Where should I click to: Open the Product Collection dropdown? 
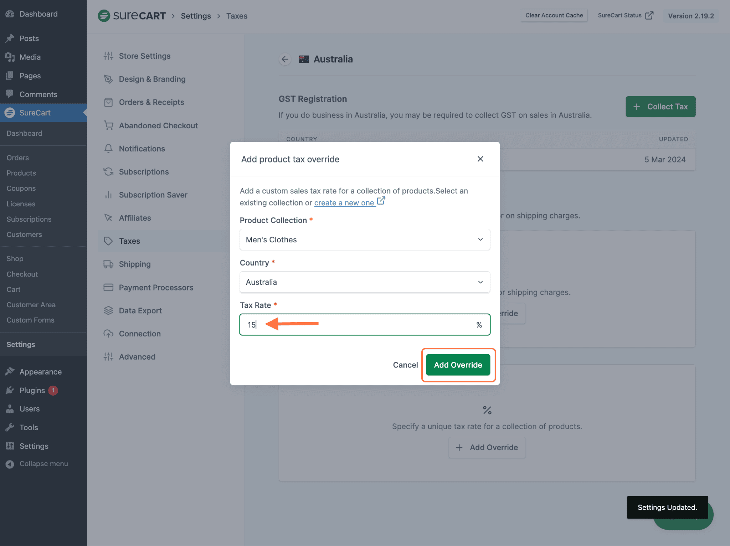364,239
